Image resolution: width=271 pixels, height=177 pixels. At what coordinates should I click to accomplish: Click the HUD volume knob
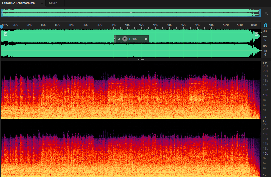[125, 39]
